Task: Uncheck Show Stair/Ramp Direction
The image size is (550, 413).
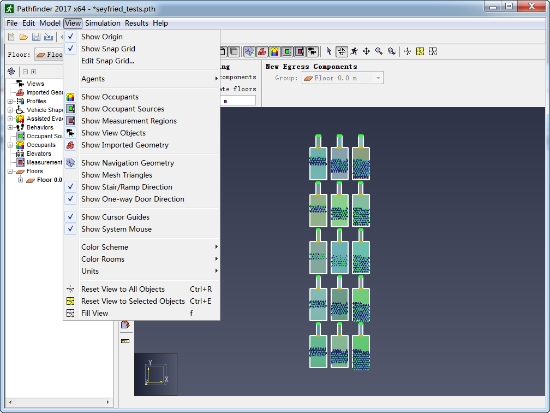Action: point(142,187)
